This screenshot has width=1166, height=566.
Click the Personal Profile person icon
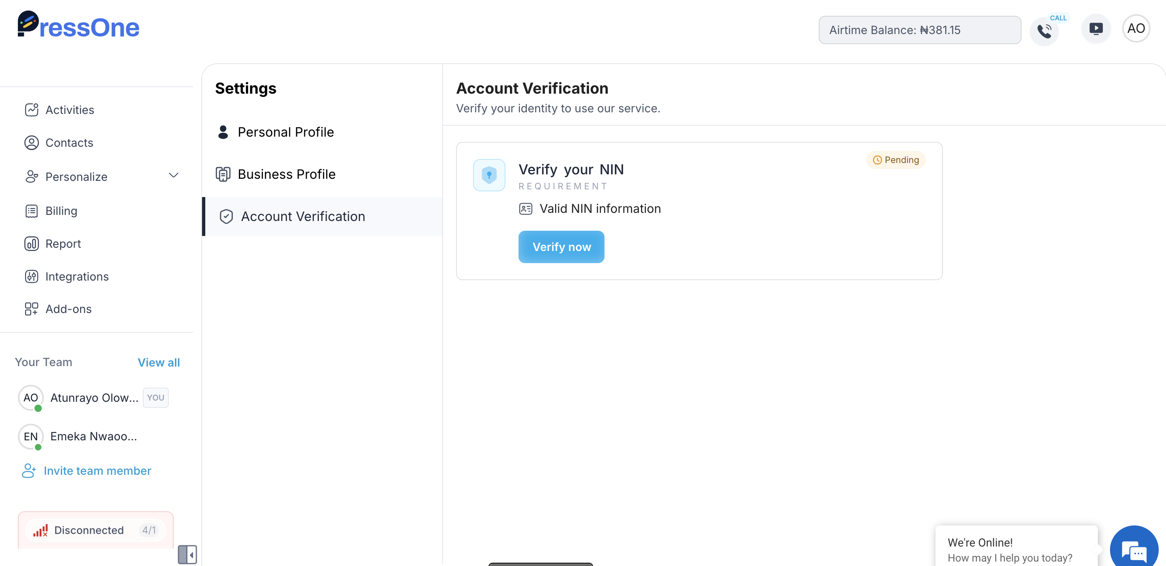223,132
